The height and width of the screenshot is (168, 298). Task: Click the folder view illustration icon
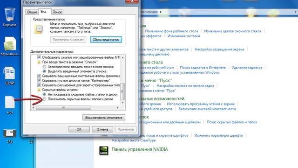[39, 29]
